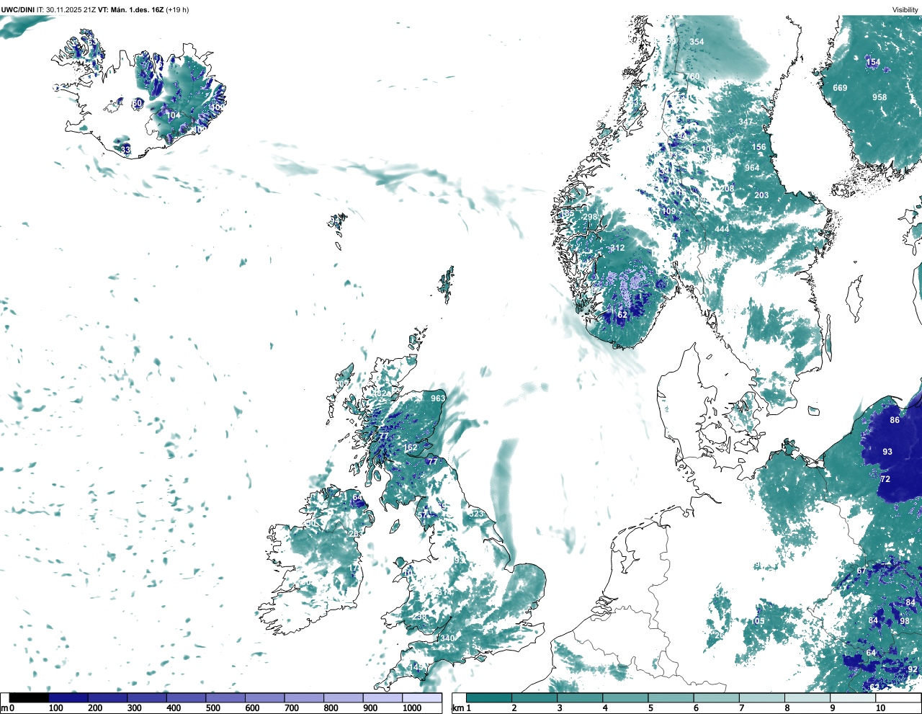Click the visibility value '156' near Swedish coast

pos(759,147)
